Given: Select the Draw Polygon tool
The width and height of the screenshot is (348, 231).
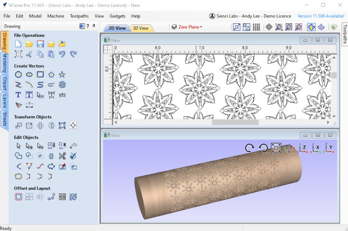Looking at the screenshot, I should (x=51, y=74).
